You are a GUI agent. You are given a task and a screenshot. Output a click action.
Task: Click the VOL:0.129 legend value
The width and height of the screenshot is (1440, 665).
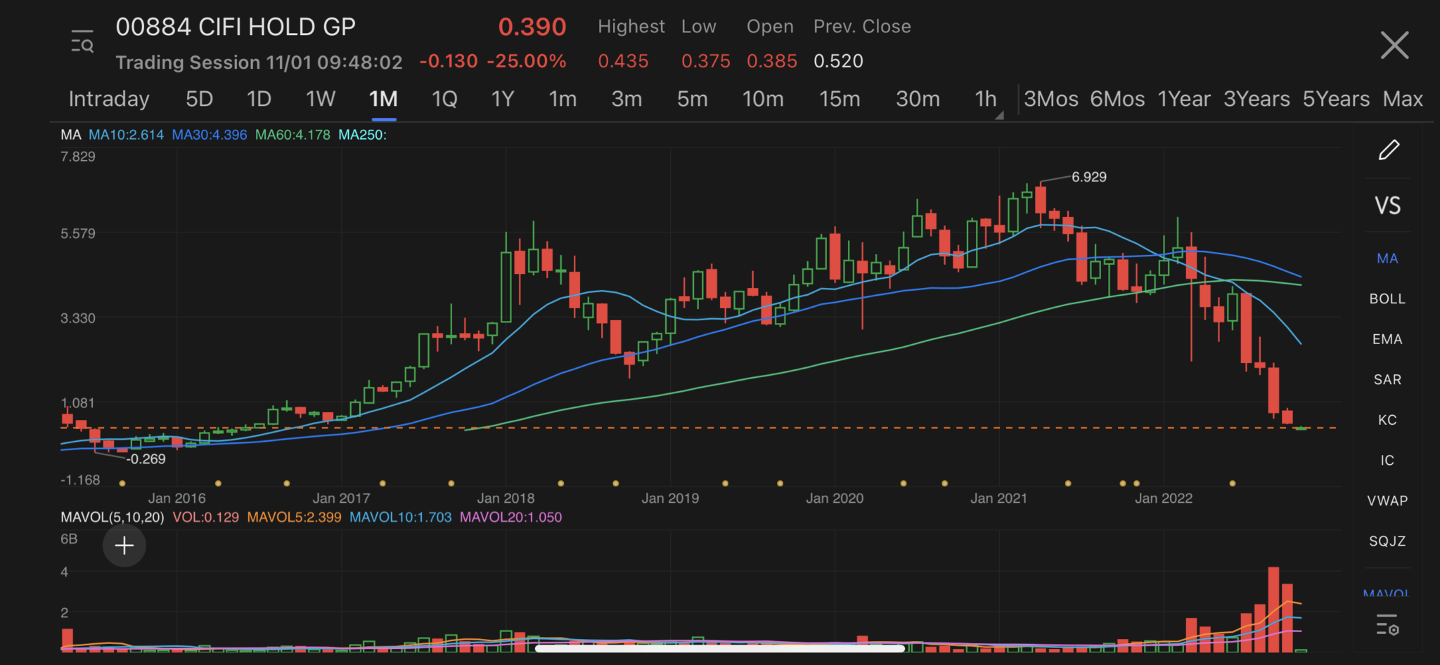tap(206, 518)
